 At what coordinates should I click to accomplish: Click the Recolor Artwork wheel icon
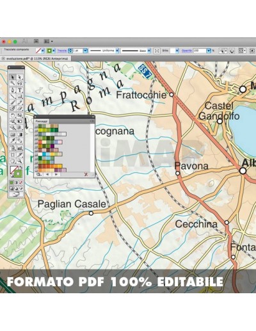coord(232,51)
